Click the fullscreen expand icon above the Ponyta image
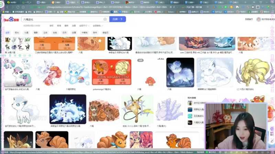The image size is (275, 154). pyautogui.click(x=15, y=55)
